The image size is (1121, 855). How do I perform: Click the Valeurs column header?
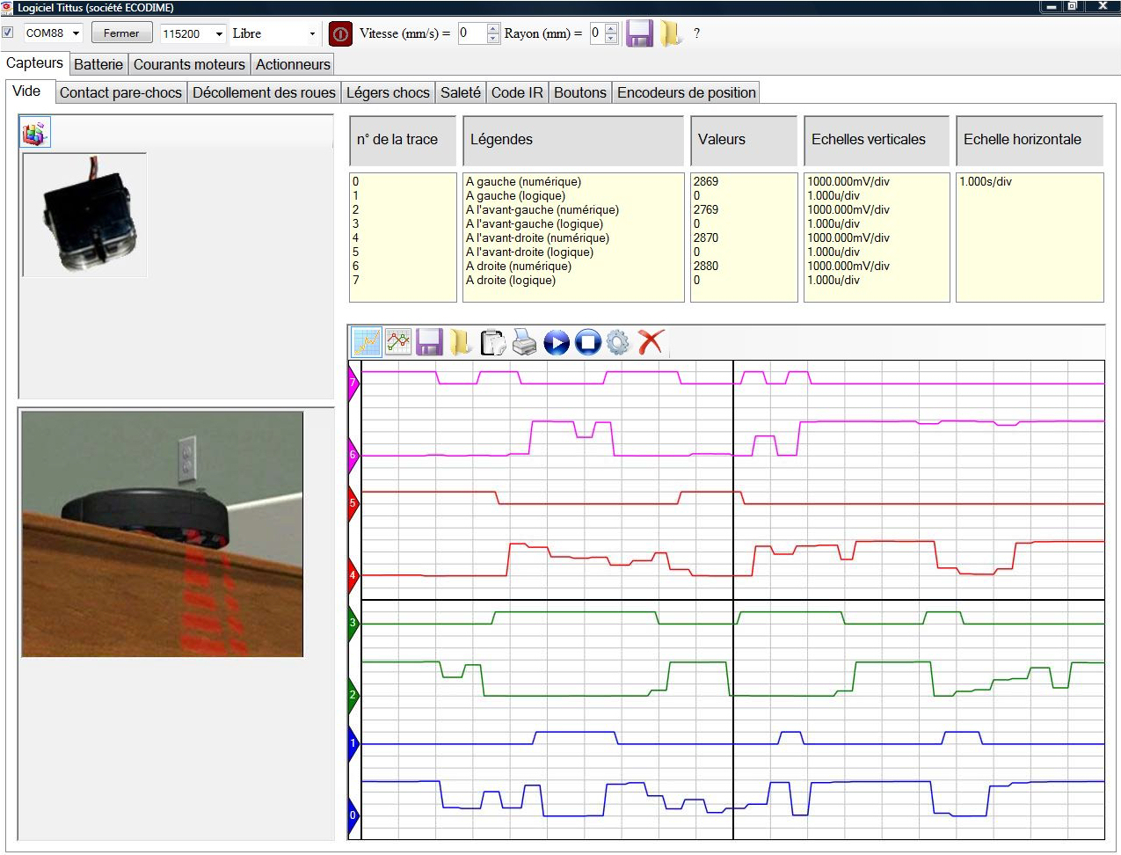(x=744, y=140)
